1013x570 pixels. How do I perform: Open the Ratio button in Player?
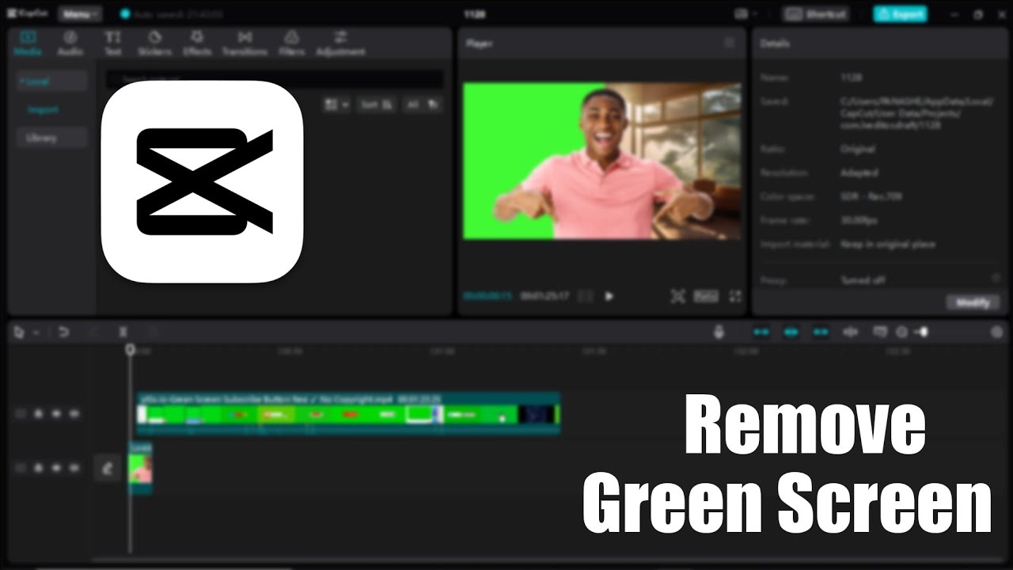[706, 296]
